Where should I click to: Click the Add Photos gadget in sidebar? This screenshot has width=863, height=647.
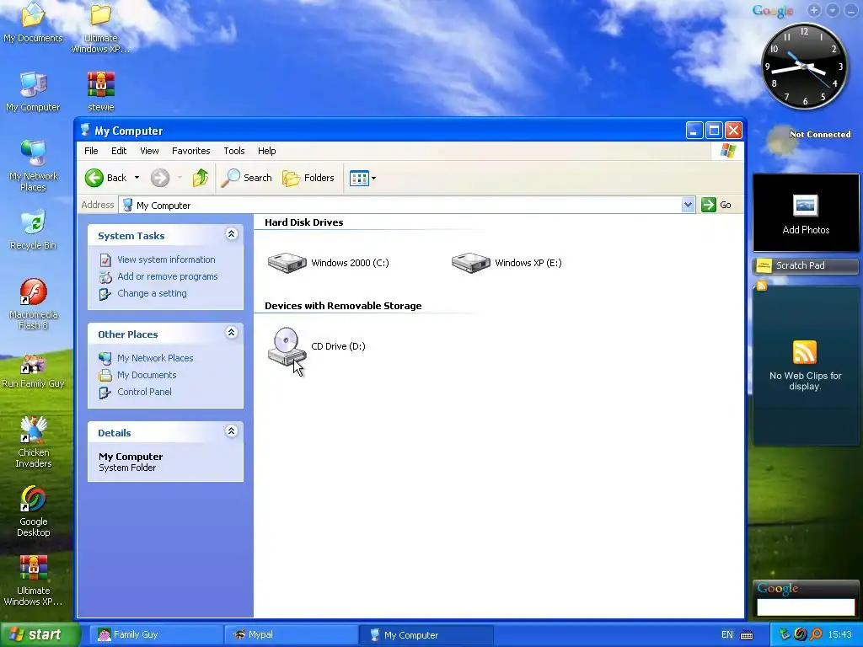806,213
